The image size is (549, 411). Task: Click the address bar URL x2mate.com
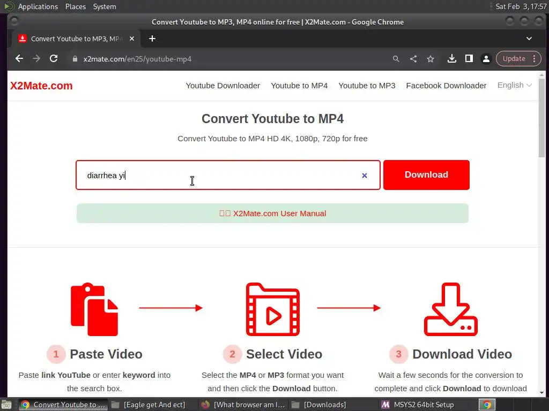pos(137,59)
